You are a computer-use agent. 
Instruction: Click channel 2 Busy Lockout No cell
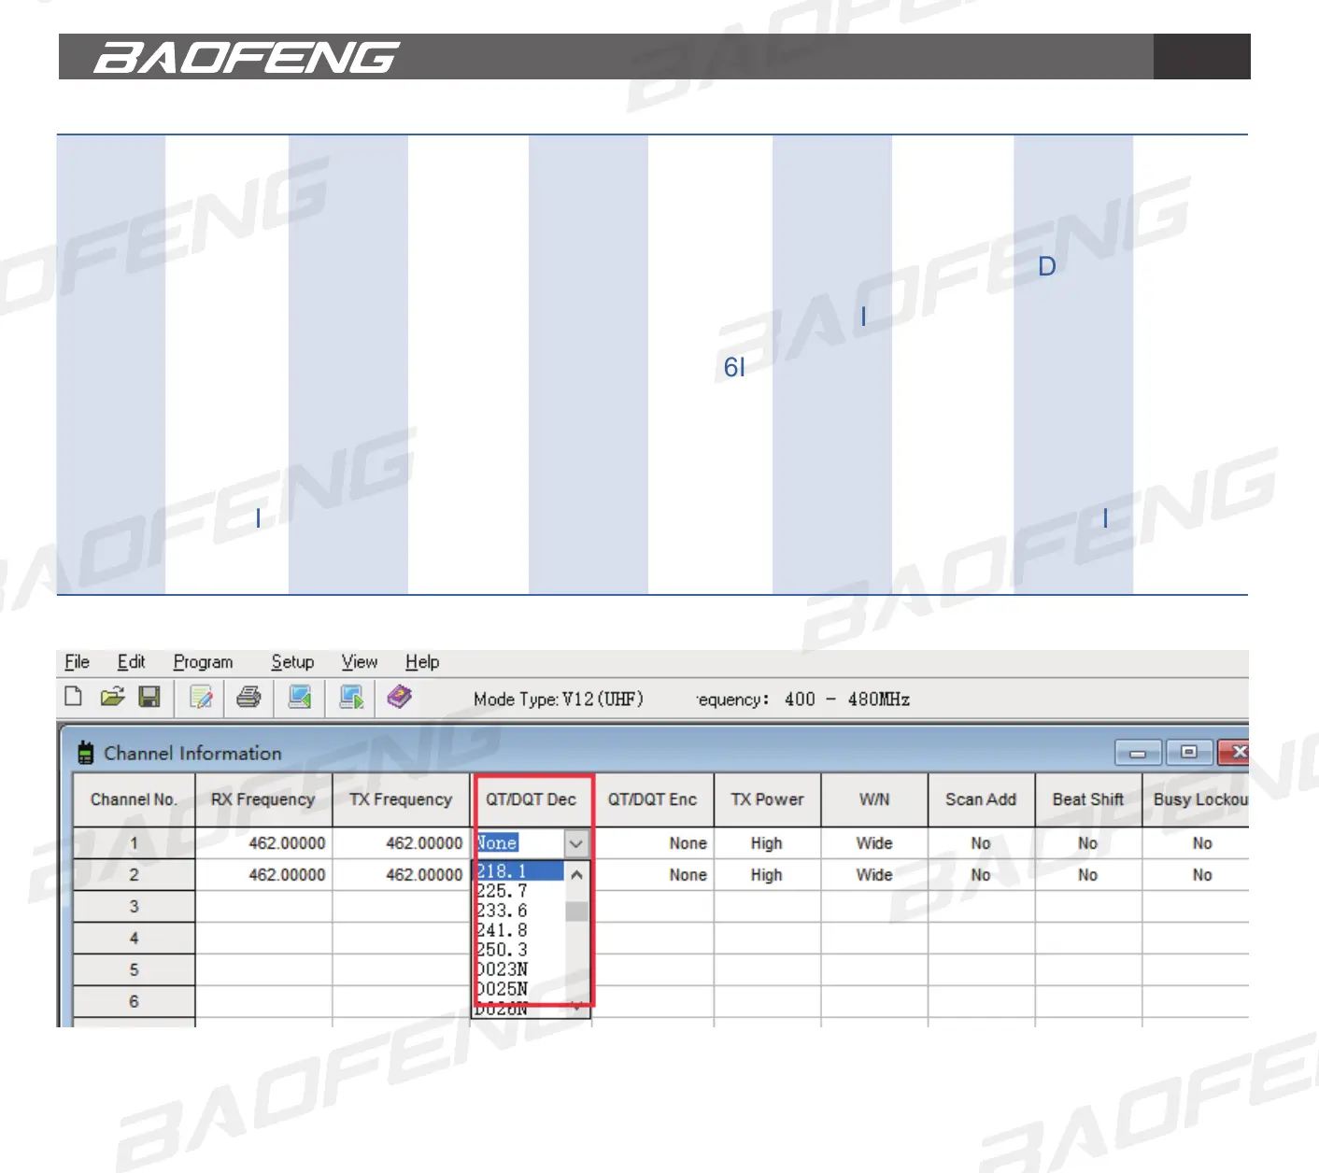pos(1196,875)
